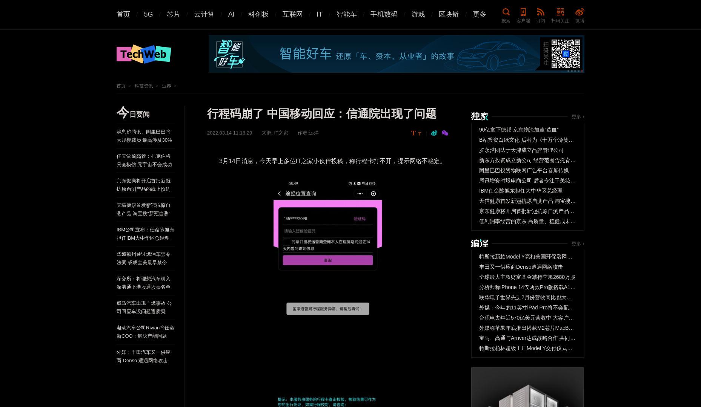This screenshot has width=701, height=407.
Task: Expand 更多 beside 独家 heading
Action: (x=578, y=117)
